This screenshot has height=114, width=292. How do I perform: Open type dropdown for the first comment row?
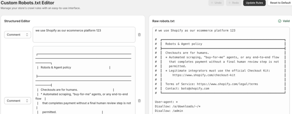(18, 35)
